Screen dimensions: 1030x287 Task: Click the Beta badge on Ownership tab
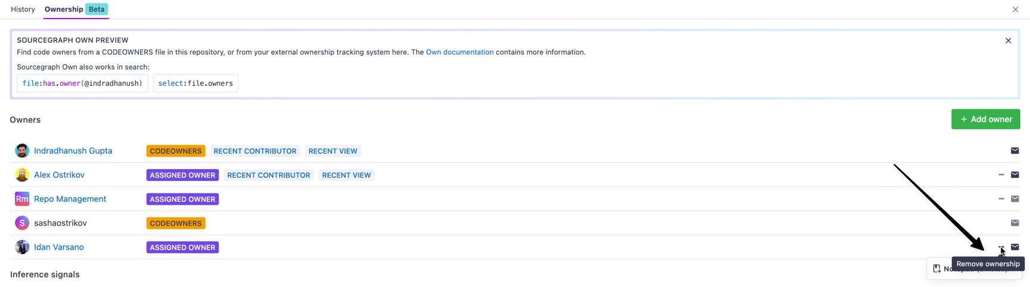(x=97, y=10)
